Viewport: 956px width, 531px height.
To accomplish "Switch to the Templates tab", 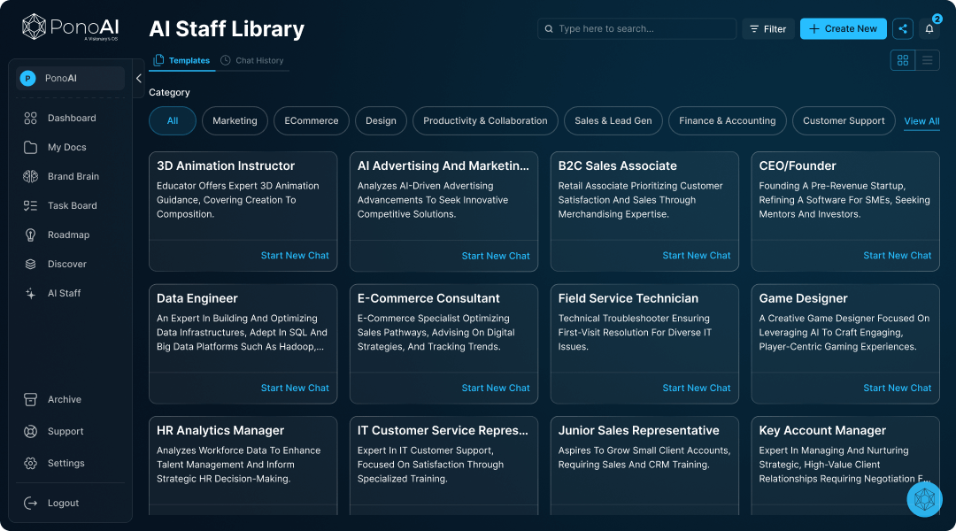I will (x=182, y=61).
